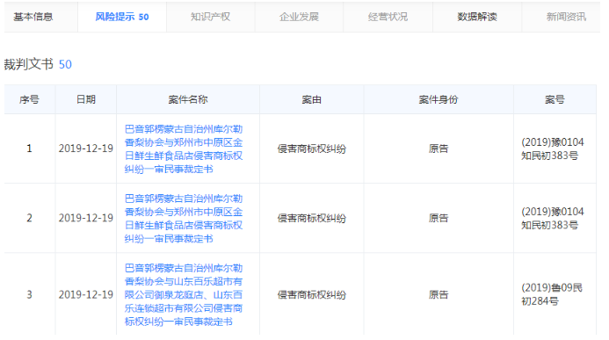Open the 企业发展 tab
The height and width of the screenshot is (340, 609).
point(299,17)
